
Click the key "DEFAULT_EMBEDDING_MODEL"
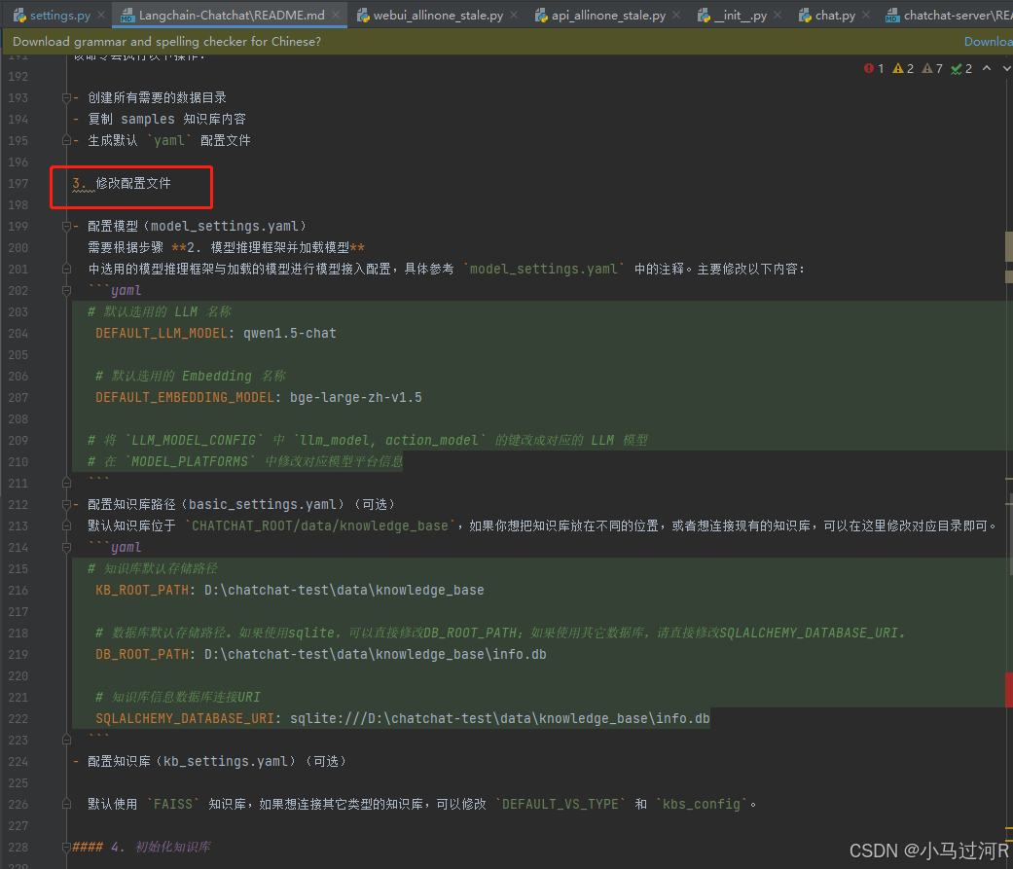tap(185, 397)
